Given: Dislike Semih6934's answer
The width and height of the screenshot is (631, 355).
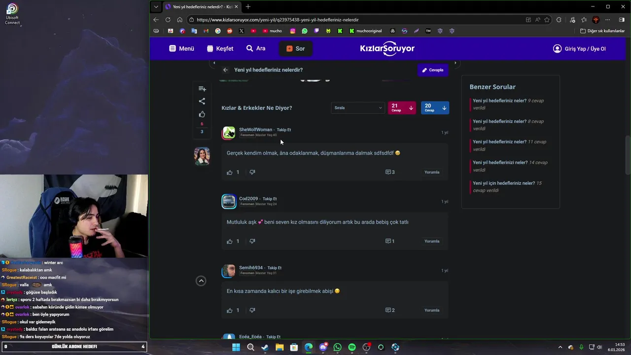Looking at the screenshot, I should [252, 310].
